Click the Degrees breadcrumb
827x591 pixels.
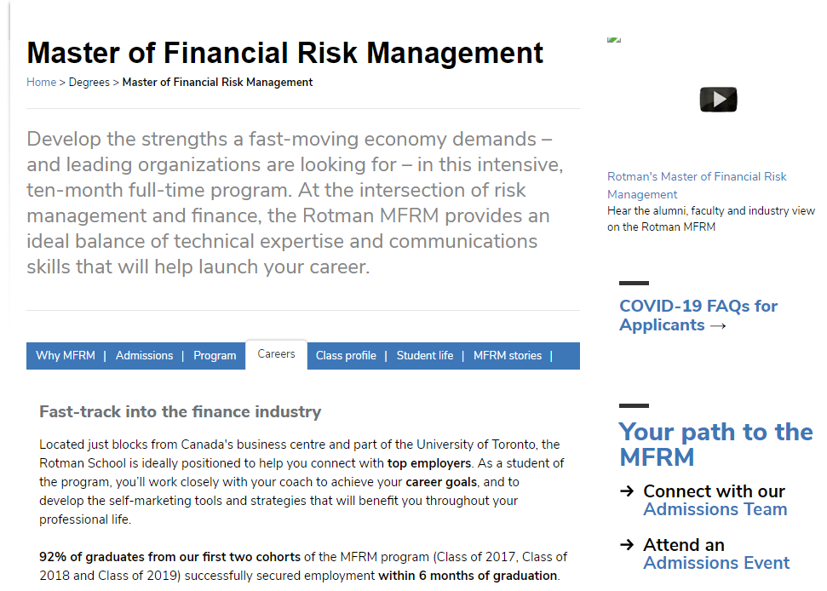[89, 83]
